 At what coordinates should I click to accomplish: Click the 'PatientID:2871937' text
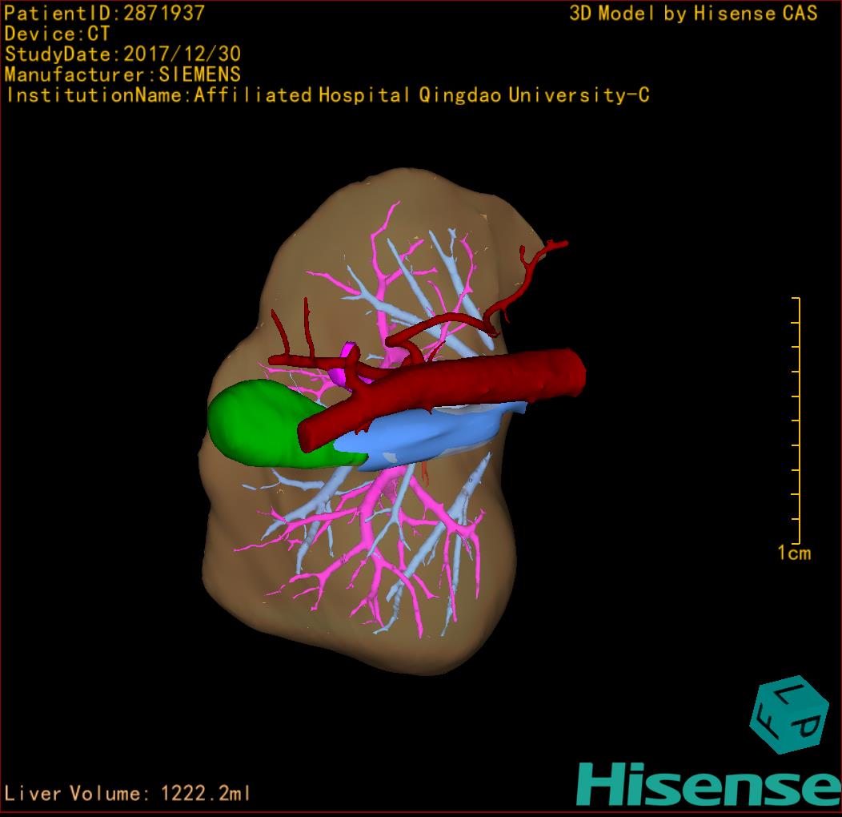point(105,13)
